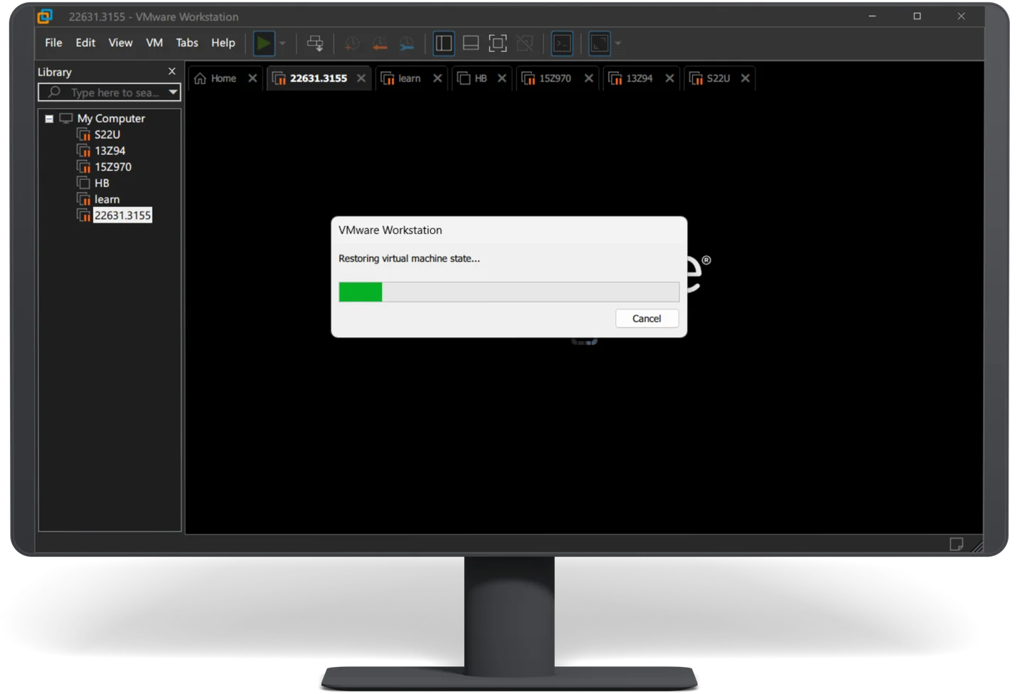Cancel restoring the virtual machine state

tap(646, 319)
